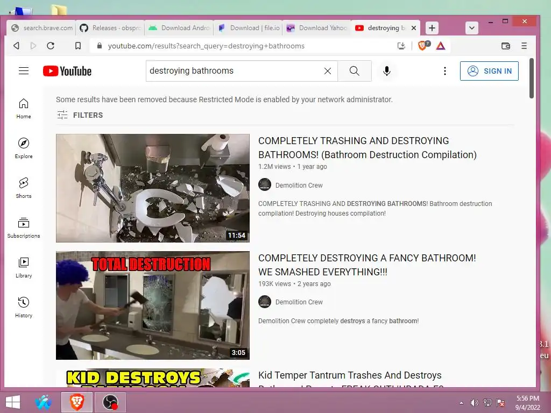The image size is (551, 413).
Task: Open Demolition Crew channel under second video
Action: point(299,302)
